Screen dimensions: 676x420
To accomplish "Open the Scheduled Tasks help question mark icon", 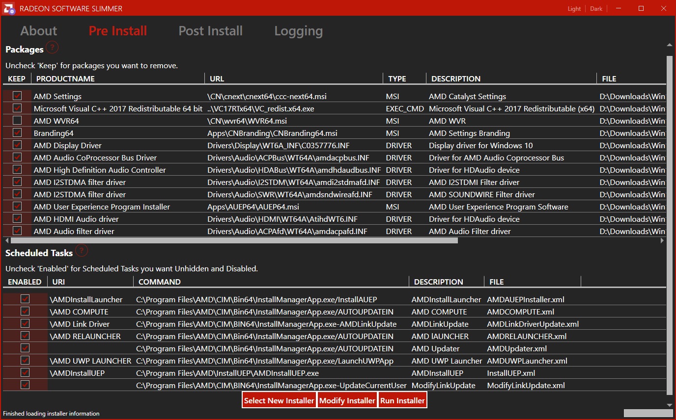I will coord(82,251).
